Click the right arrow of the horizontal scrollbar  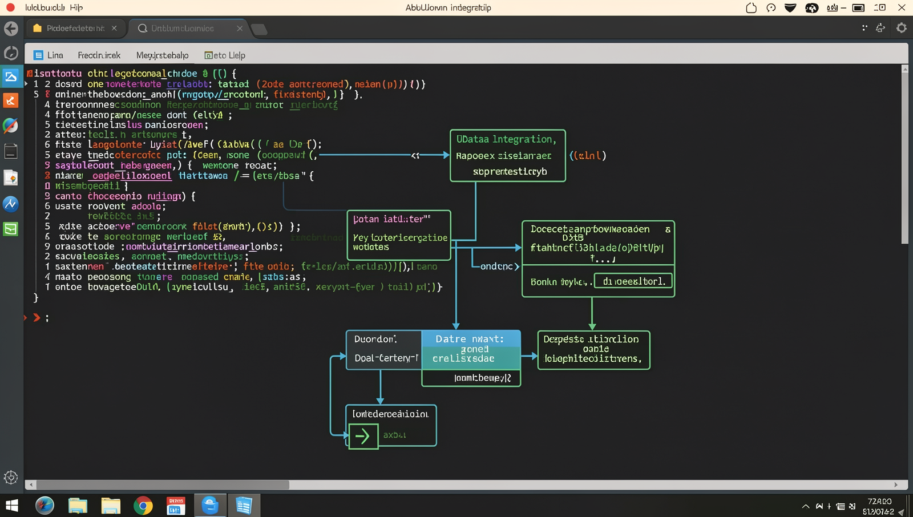click(896, 484)
